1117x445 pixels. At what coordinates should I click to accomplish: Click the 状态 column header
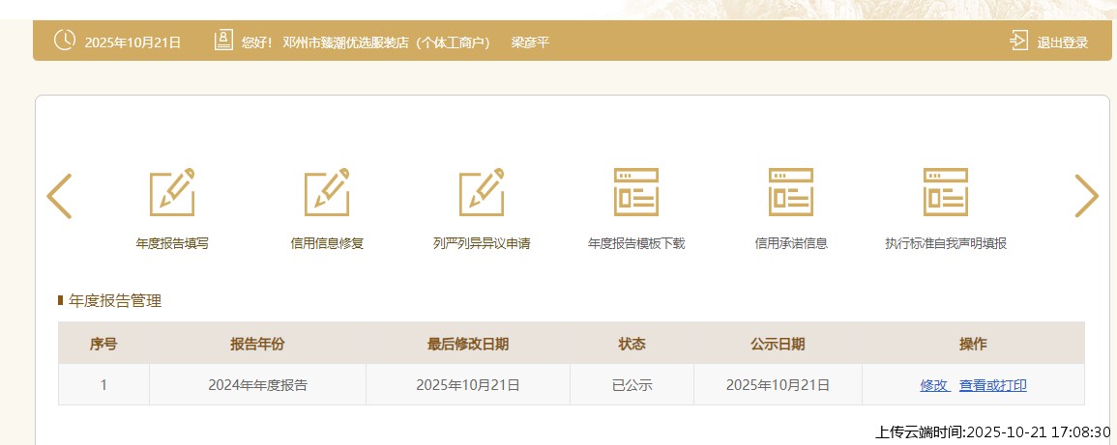point(632,344)
